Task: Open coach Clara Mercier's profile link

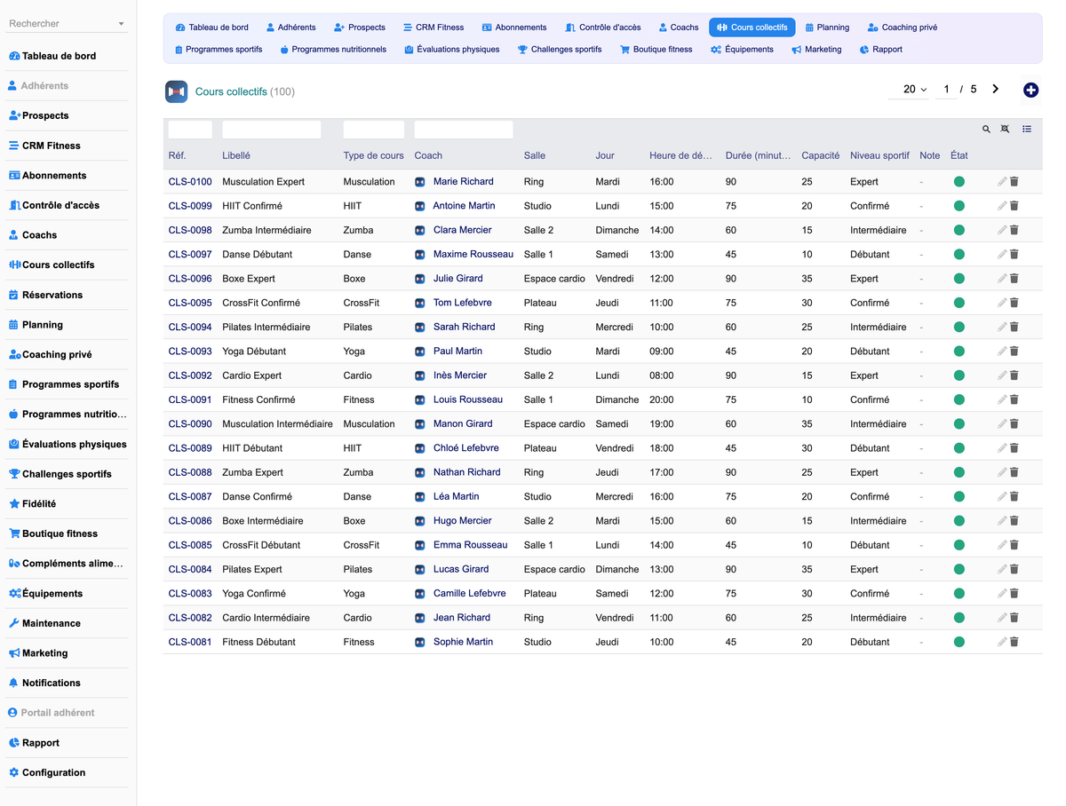Action: [462, 230]
